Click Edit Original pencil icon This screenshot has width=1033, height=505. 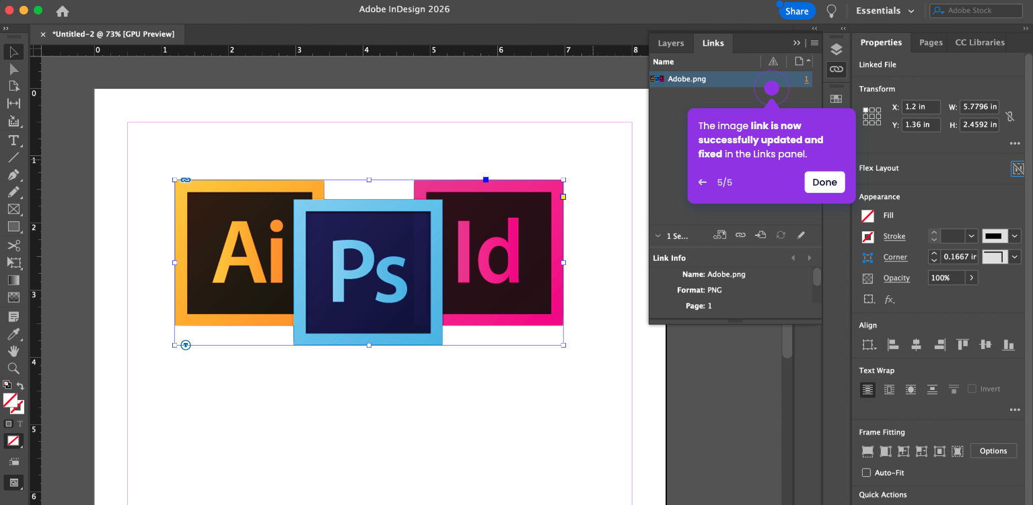(x=801, y=235)
